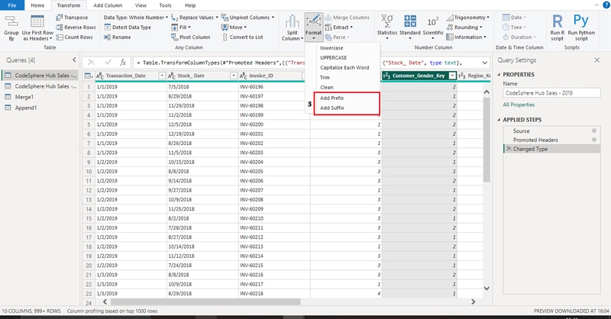Open Unpivot Columns dropdown
The height and width of the screenshot is (319, 611).
pyautogui.click(x=247, y=18)
